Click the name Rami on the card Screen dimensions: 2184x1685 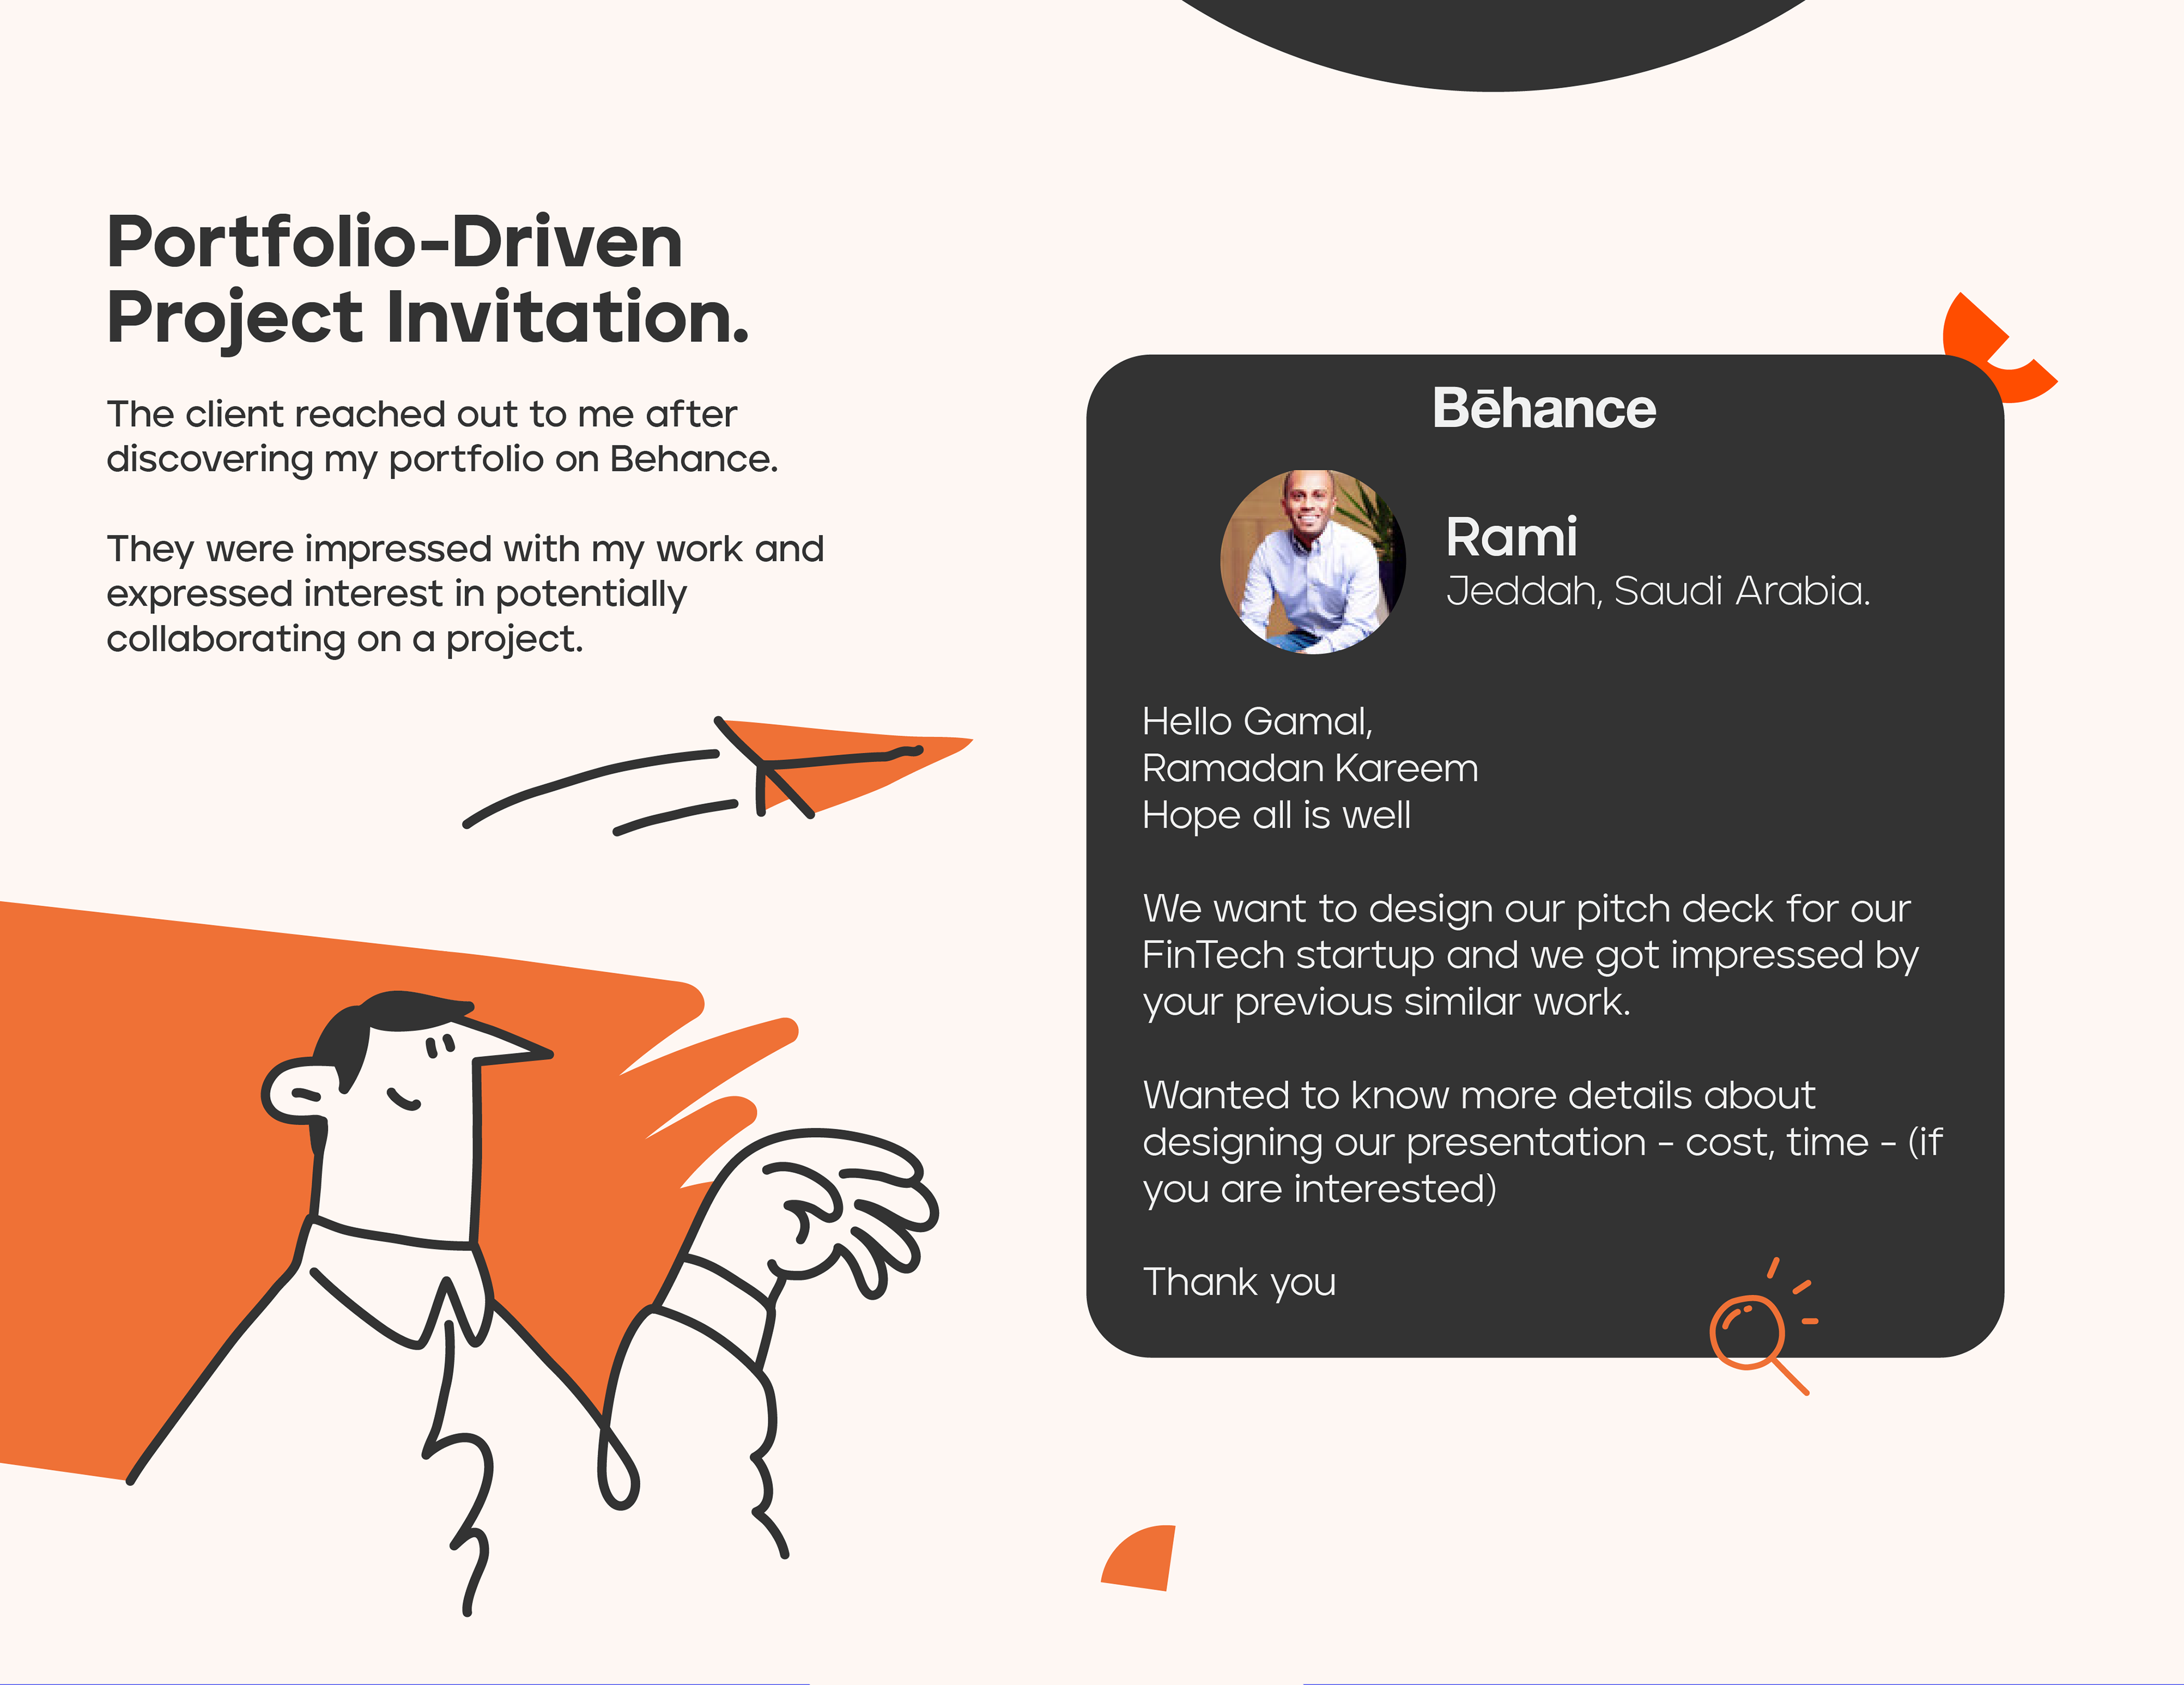click(1511, 537)
